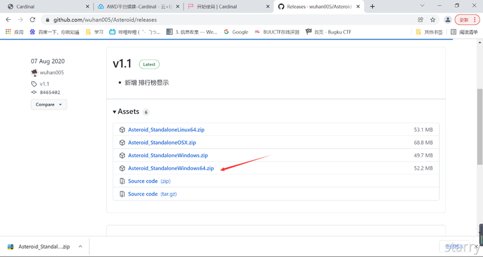Open the wuhan005 author profile link
The image size is (483, 257).
click(x=52, y=73)
